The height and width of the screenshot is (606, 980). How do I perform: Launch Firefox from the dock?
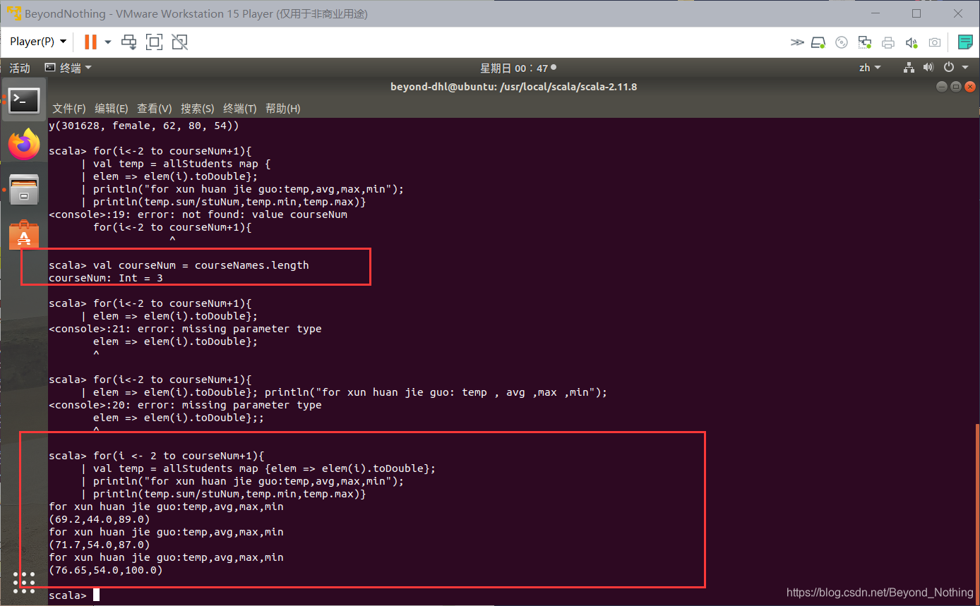pos(23,143)
